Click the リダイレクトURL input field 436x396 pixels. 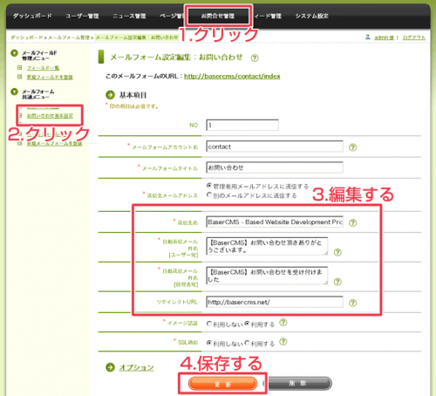tap(275, 302)
